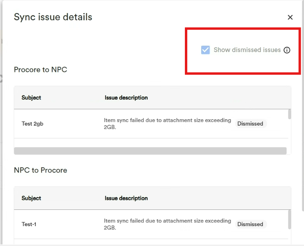Screen dimensions: 304x246
Task: Click Issue description header in Procore to NPC table
Action: (x=126, y=98)
